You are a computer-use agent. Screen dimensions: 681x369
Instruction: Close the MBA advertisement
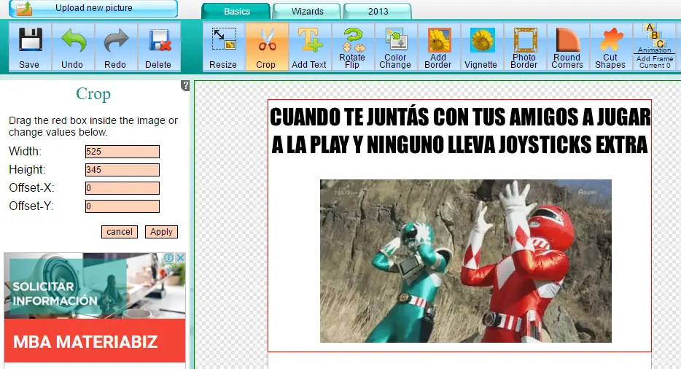pyautogui.click(x=180, y=257)
